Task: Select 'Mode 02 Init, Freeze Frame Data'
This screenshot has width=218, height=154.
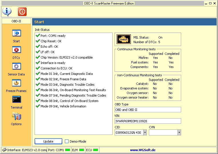Action: pos(63,79)
